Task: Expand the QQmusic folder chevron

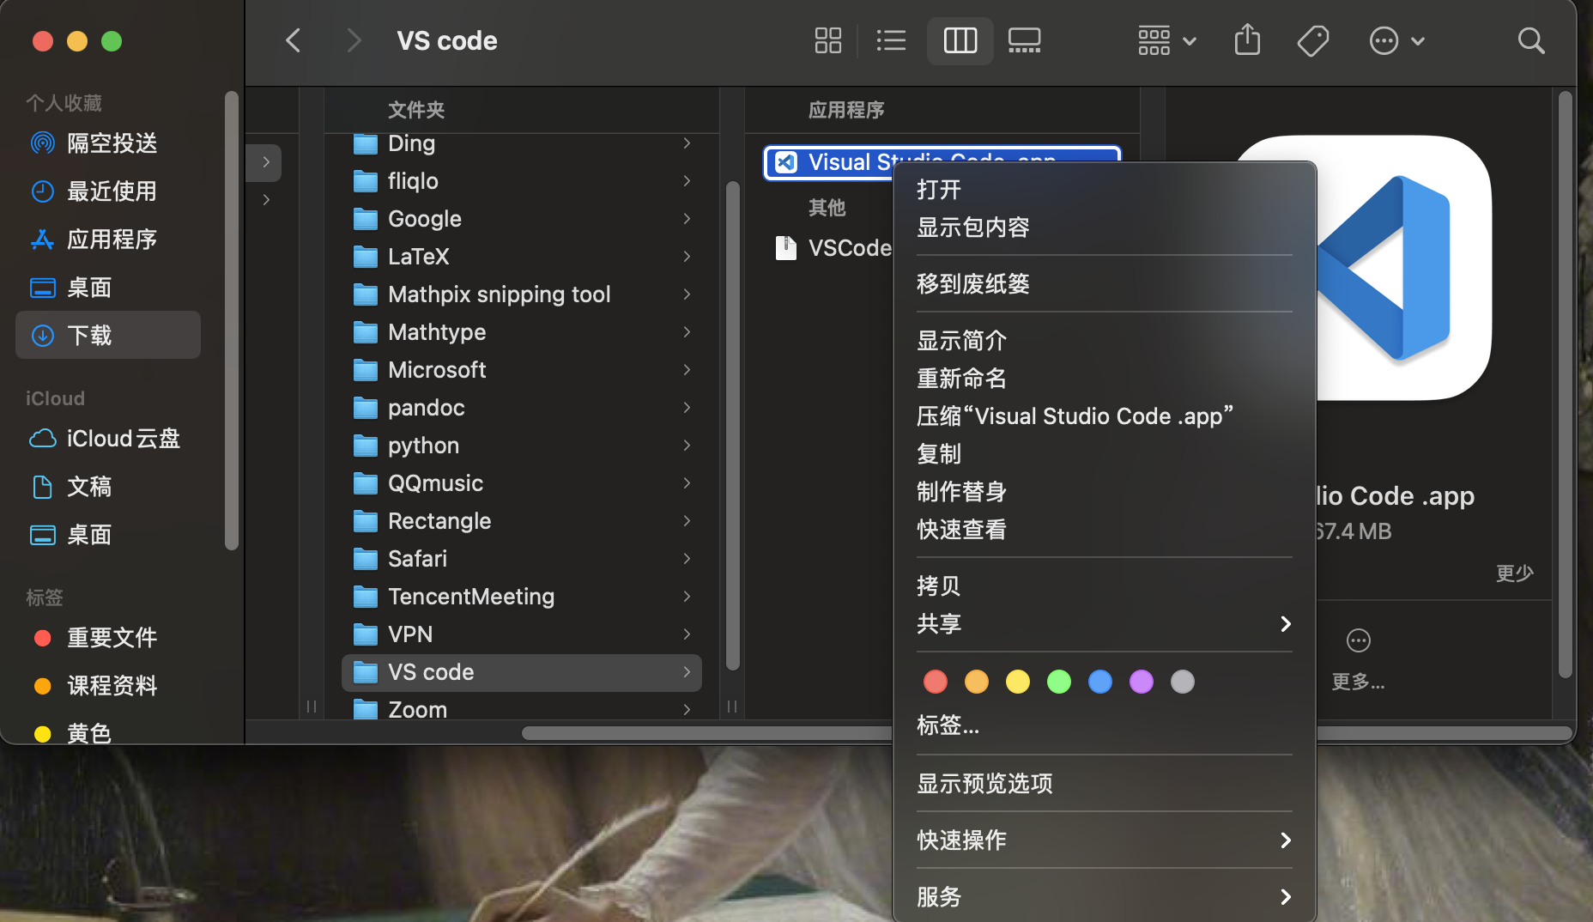Action: point(687,483)
